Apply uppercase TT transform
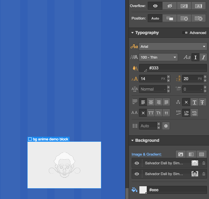Screen dimensions: 209x199 pos(151,113)
